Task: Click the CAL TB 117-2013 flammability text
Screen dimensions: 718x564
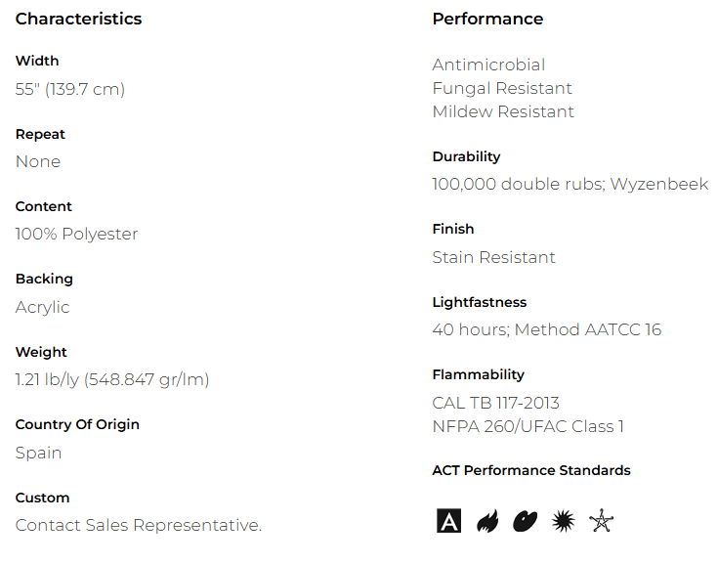Action: coord(495,403)
